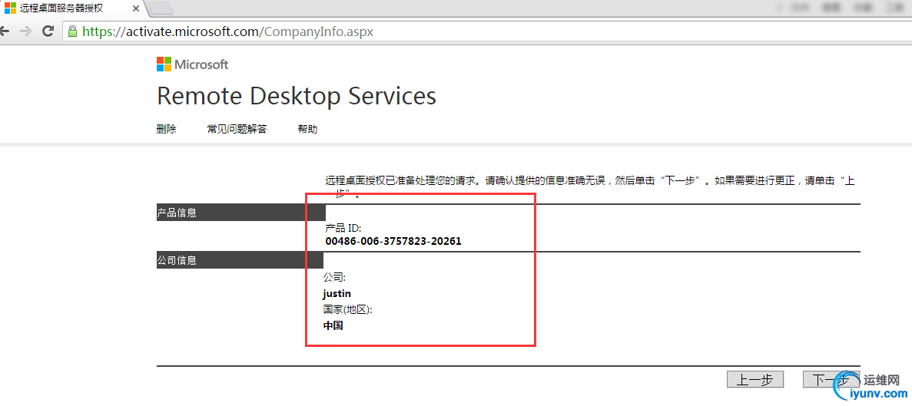The image size is (912, 406).
Task: Open the 常见问题解答 menu item
Action: coord(237,129)
